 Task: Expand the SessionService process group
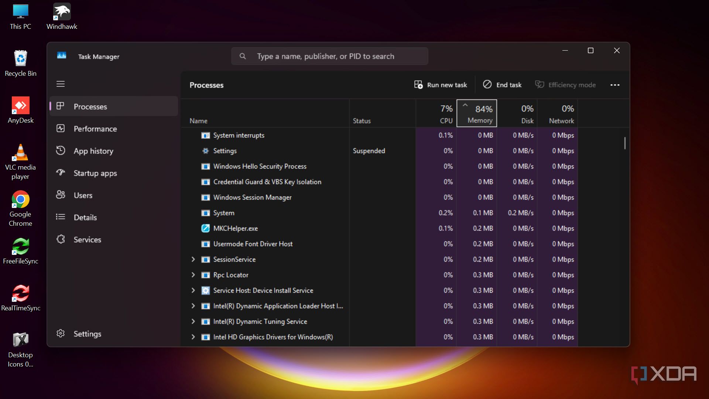tap(193, 259)
